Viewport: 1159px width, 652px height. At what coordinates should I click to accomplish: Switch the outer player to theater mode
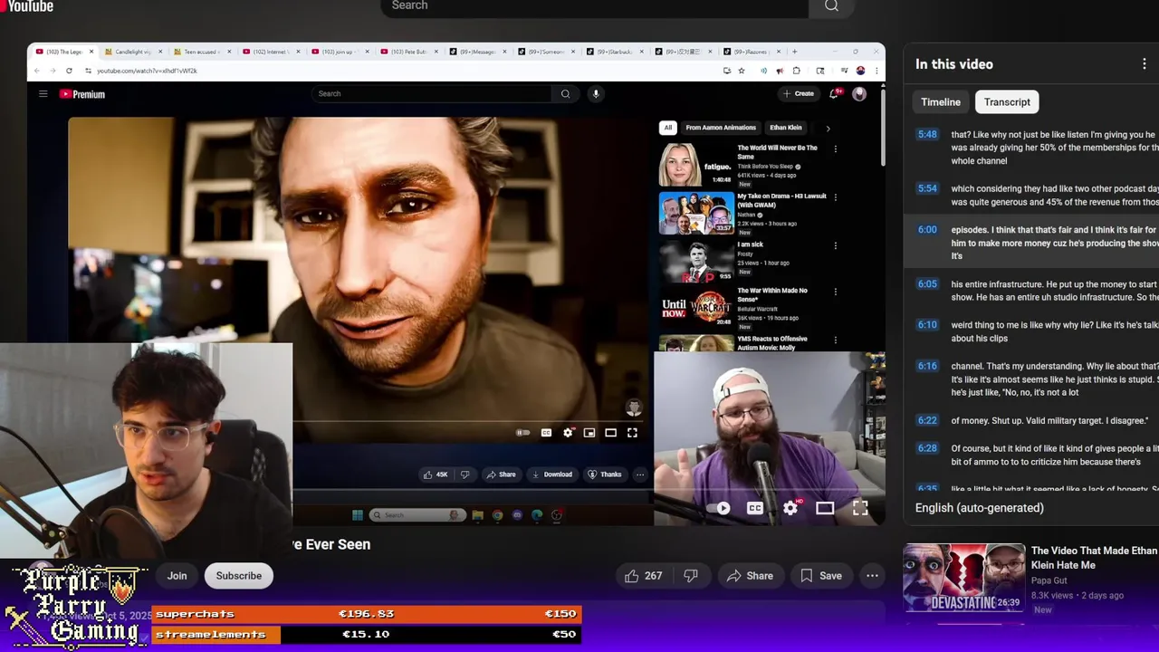click(x=825, y=508)
